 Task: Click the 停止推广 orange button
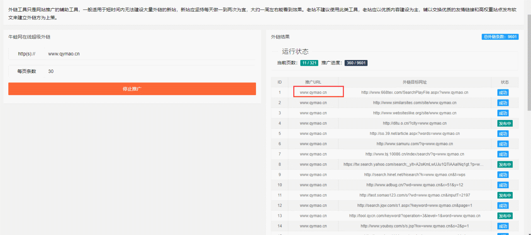(132, 89)
